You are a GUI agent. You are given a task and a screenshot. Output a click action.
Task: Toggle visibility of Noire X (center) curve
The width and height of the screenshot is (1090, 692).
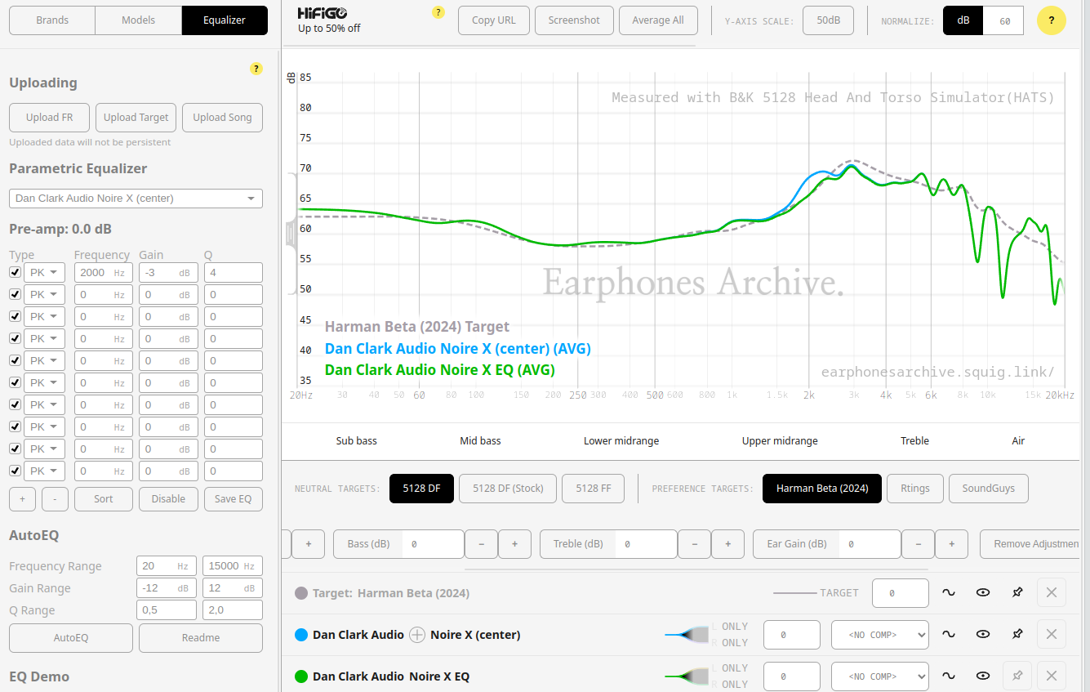(x=983, y=635)
